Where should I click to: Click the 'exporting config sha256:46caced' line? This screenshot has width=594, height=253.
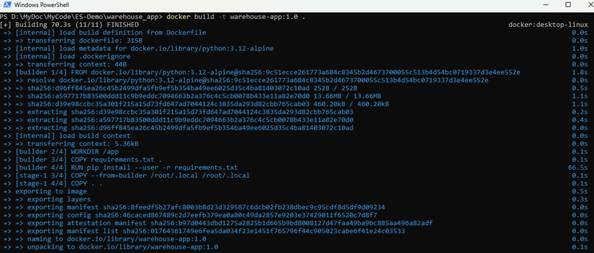189,215
